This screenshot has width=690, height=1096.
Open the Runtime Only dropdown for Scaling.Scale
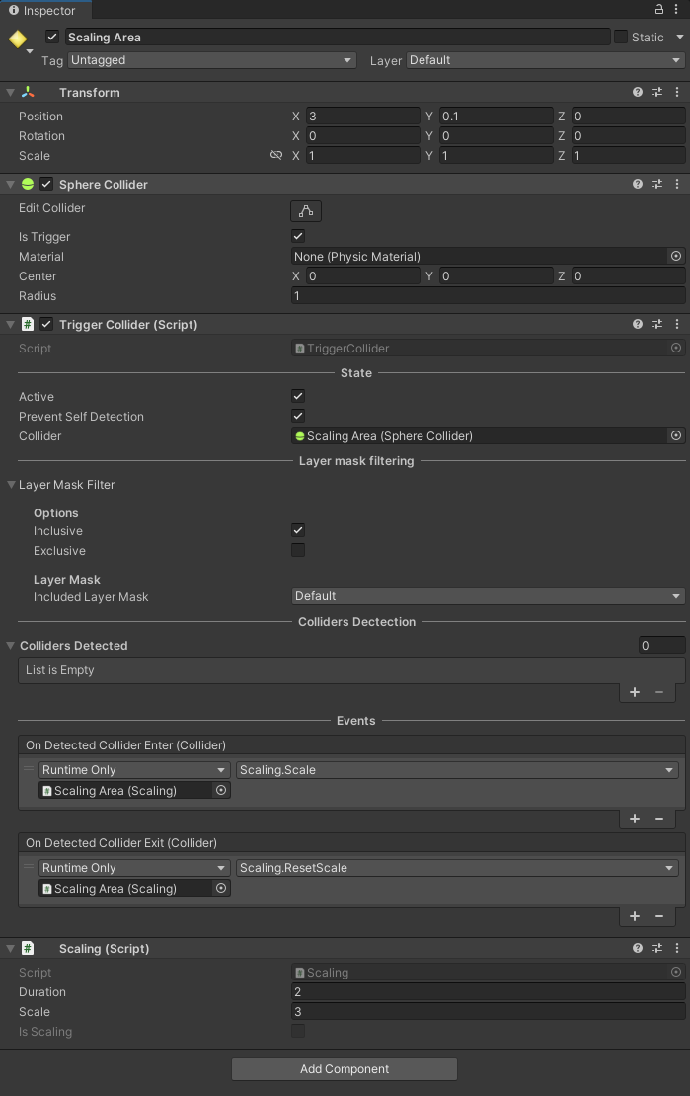[x=133, y=769]
